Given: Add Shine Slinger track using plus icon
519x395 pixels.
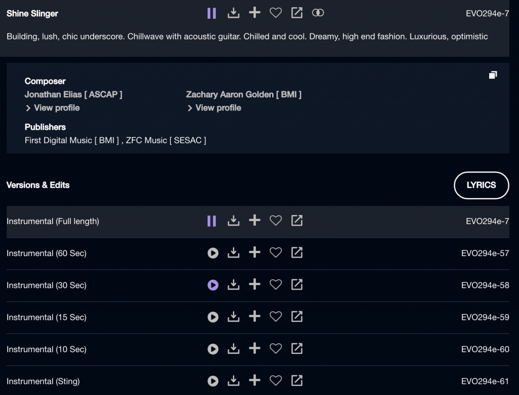Looking at the screenshot, I should pos(254,13).
